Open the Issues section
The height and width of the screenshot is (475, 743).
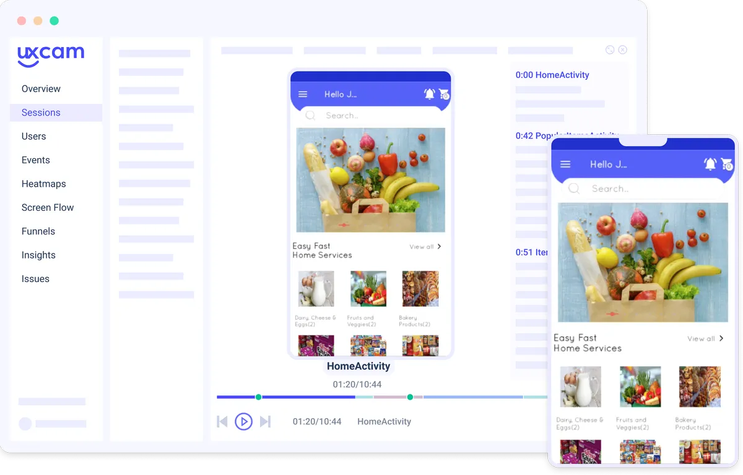coord(35,279)
